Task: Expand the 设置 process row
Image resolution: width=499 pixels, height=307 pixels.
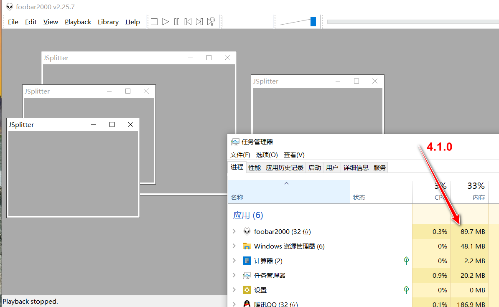Action: 234,290
